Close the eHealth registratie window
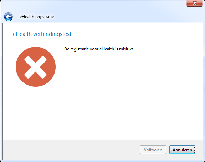The width and height of the screenshot is (205, 162). click(194, 3)
